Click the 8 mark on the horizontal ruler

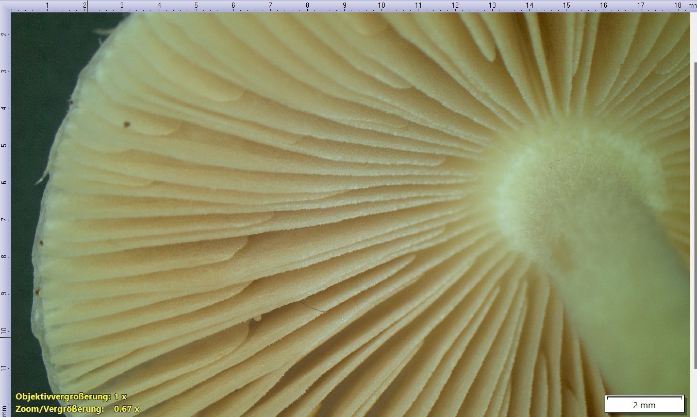(307, 6)
